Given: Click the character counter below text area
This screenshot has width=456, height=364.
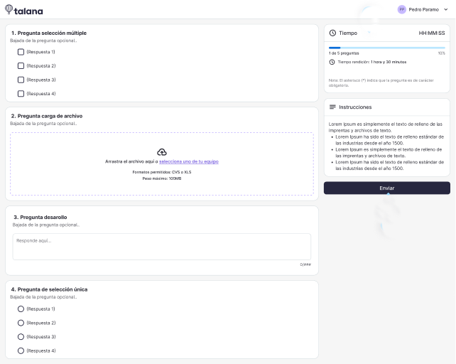Looking at the screenshot, I should (305, 264).
